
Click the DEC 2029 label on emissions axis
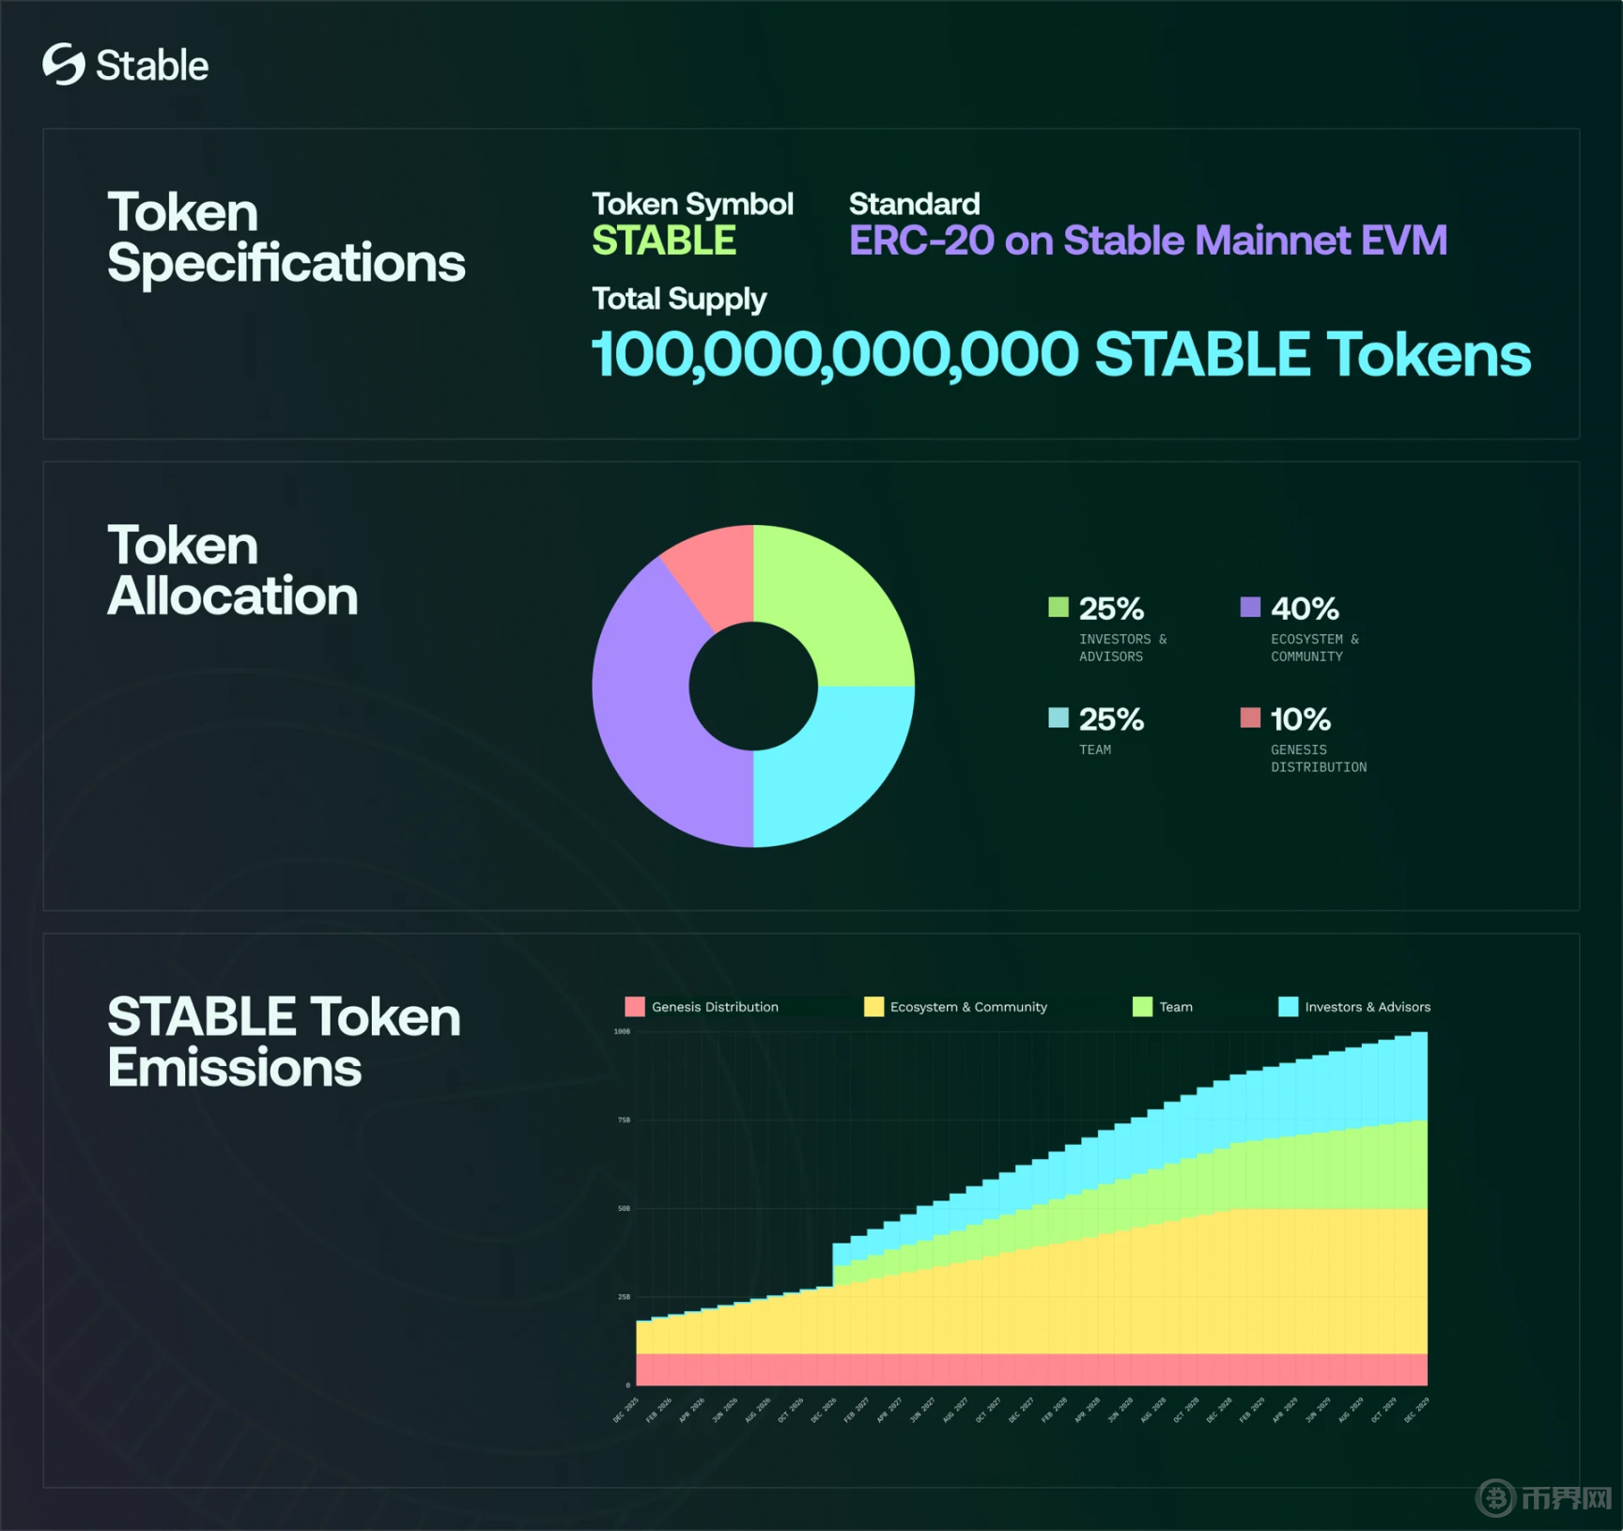[1416, 1410]
